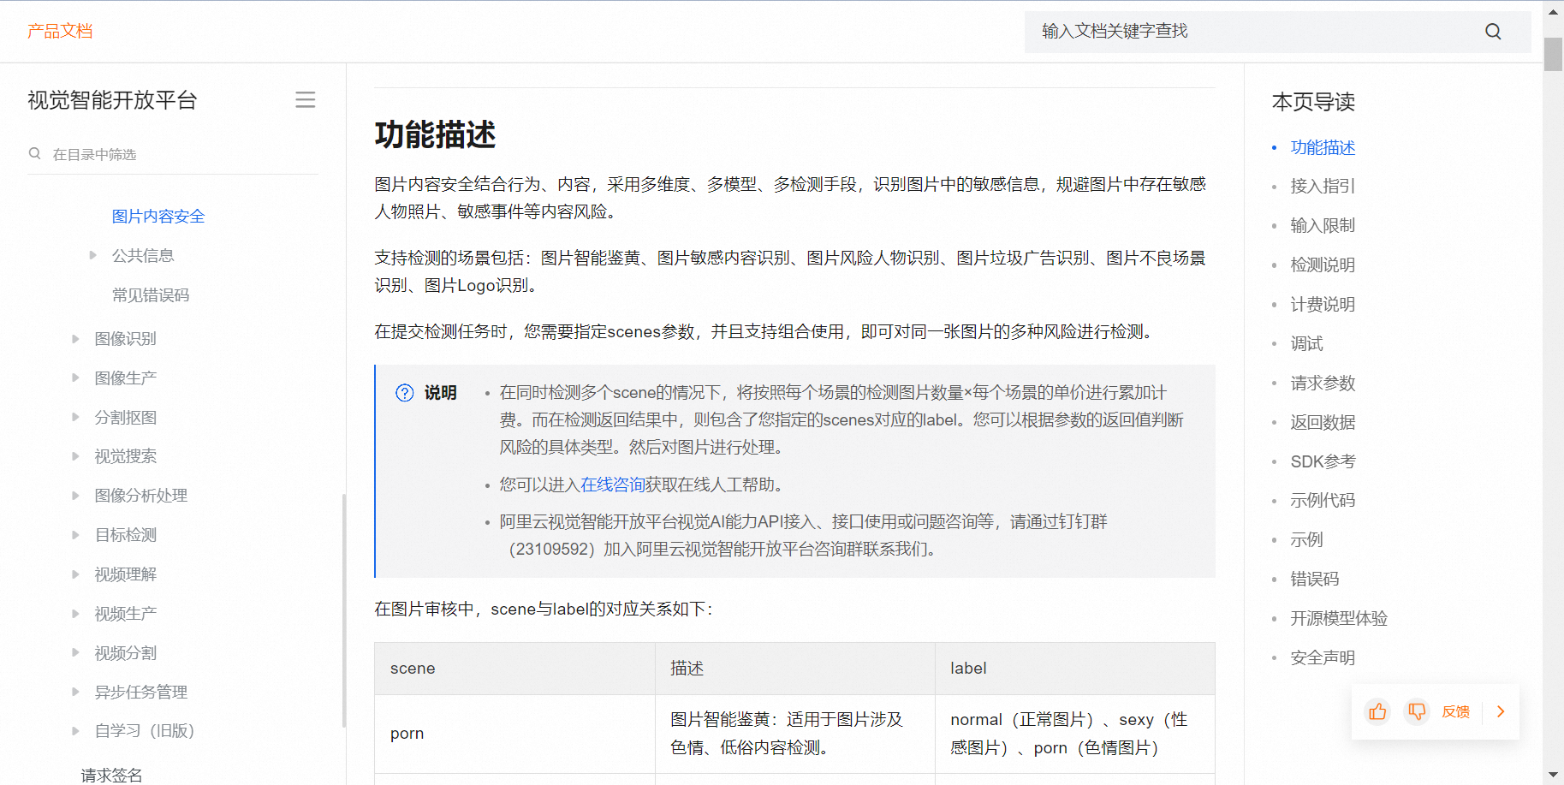Click the thumbs-down feedback icon
1564x785 pixels.
coord(1417,711)
